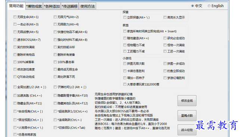Tick 隐藏剧情字幕(Alt+F10) checkbox
The width and height of the screenshot is (241, 137).
coord(55,96)
